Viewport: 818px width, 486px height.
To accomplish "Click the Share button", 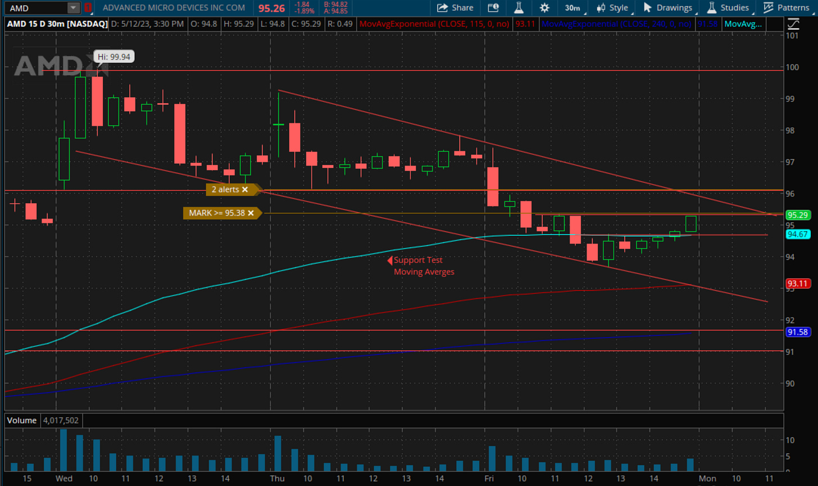I will 455,8.
